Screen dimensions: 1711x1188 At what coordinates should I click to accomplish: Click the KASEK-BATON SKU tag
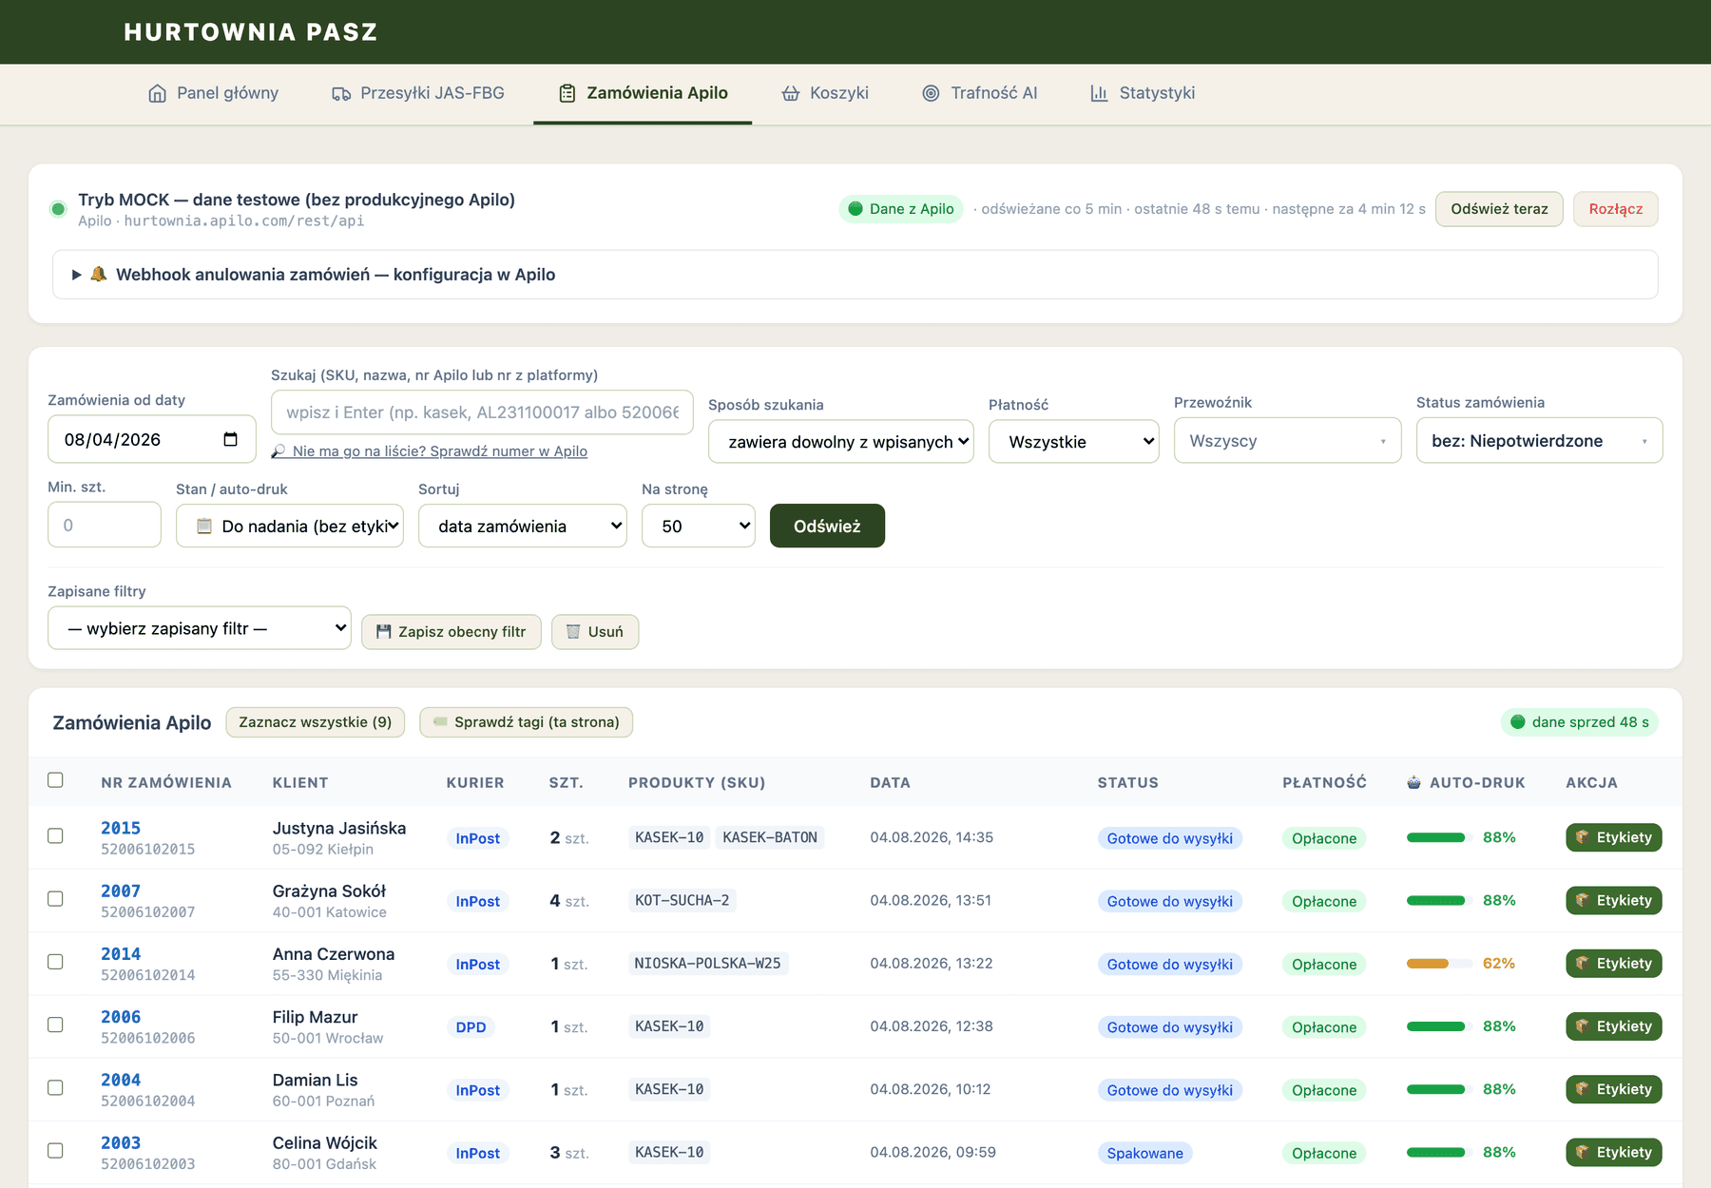pyautogui.click(x=770, y=837)
